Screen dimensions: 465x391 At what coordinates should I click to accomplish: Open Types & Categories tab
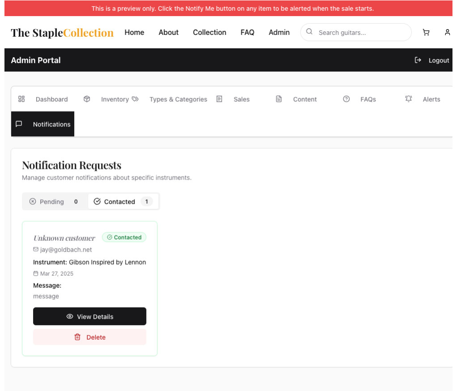pyautogui.click(x=169, y=99)
